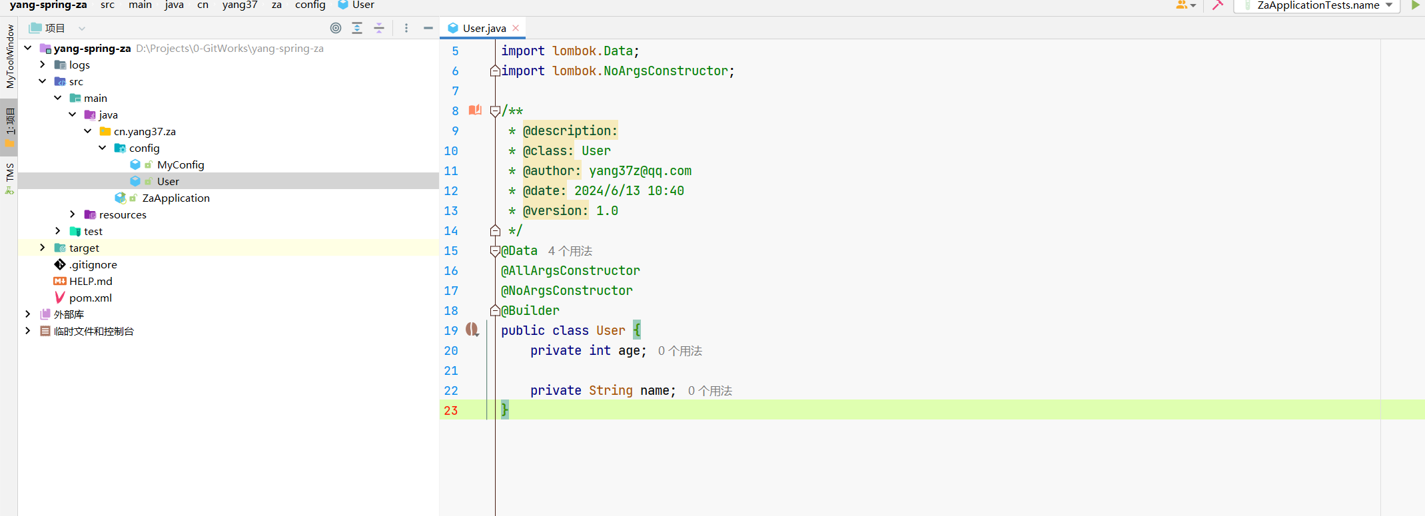
Task: Click the logs folder icon
Action: [x=60, y=65]
